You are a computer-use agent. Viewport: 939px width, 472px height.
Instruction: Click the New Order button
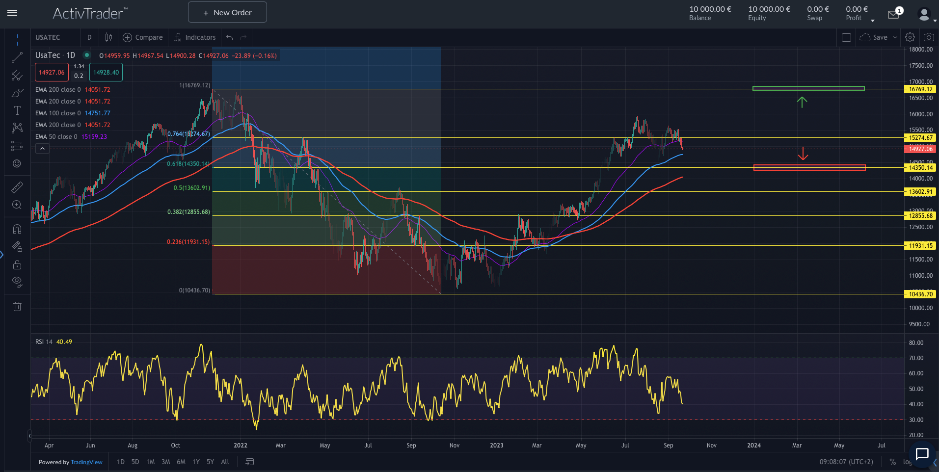click(227, 12)
